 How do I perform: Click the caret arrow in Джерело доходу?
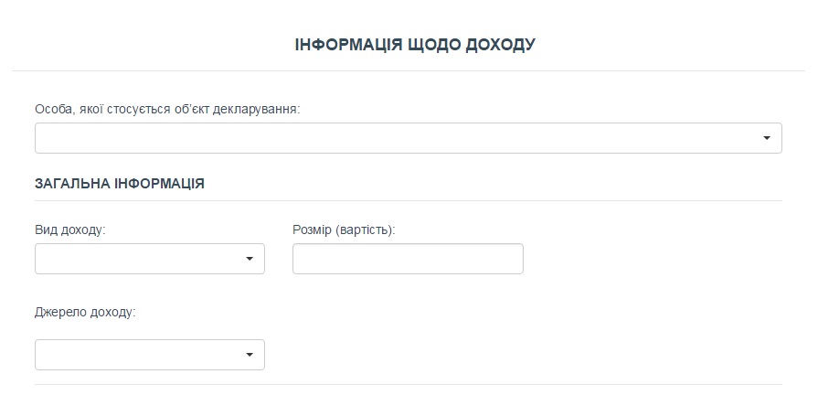[x=249, y=355]
